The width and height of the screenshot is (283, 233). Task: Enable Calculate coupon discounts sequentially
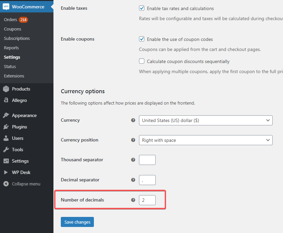[142, 61]
